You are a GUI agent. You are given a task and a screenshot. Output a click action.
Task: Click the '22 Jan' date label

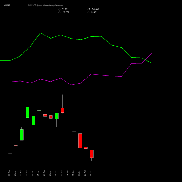click(x=27, y=173)
